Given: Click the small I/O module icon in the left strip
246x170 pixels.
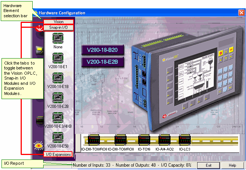Looking at the screenshot, I should (x=40, y=120).
